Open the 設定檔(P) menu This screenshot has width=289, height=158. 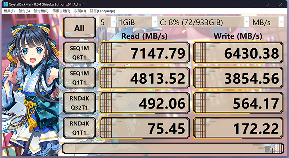(x=41, y=11)
